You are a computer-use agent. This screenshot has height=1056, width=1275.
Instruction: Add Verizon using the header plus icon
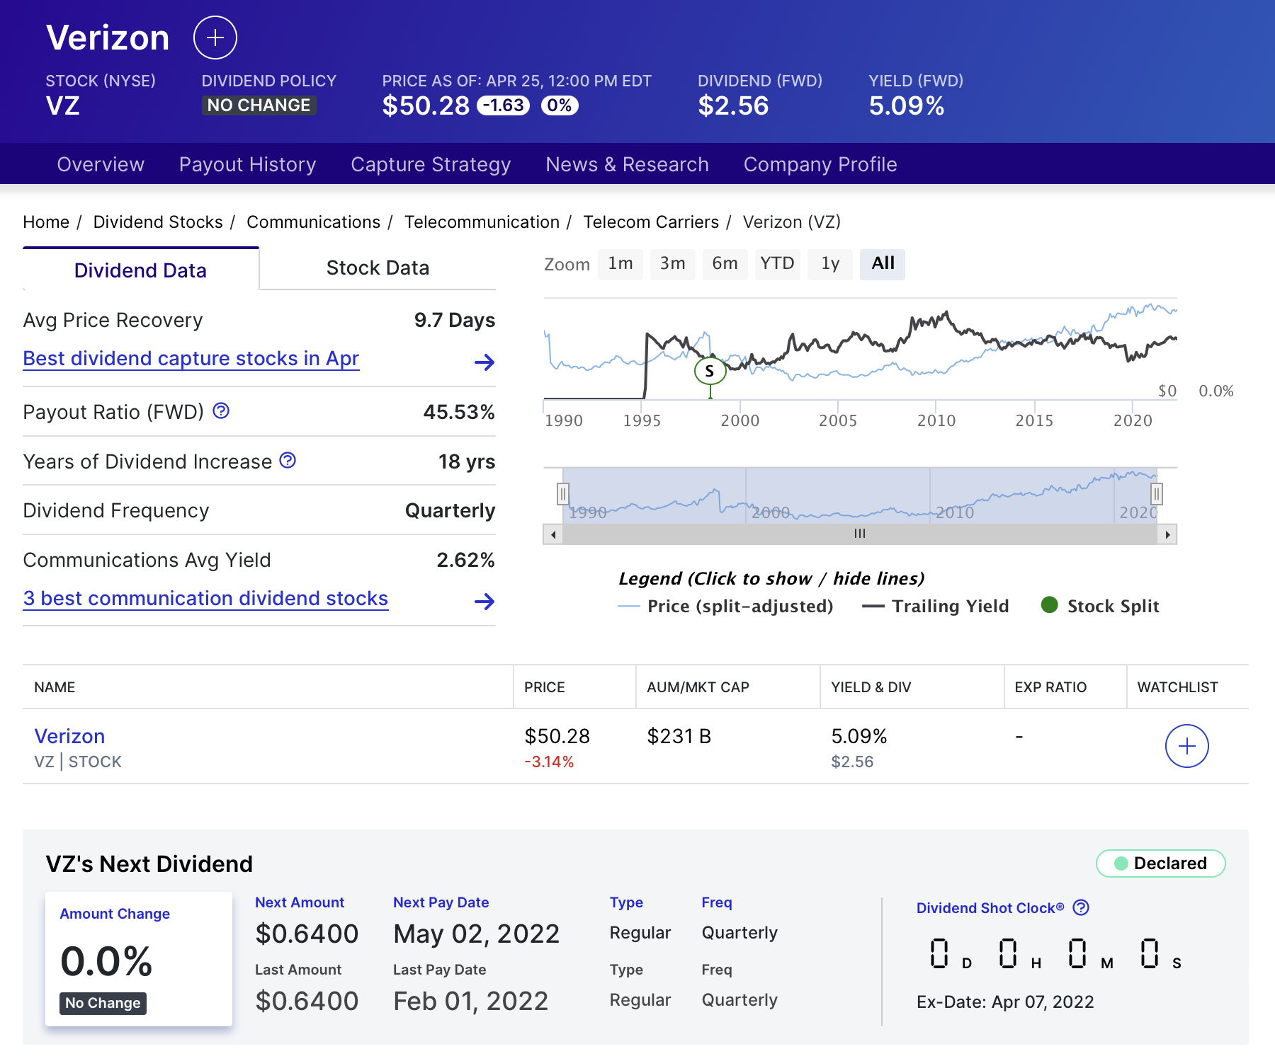[215, 38]
